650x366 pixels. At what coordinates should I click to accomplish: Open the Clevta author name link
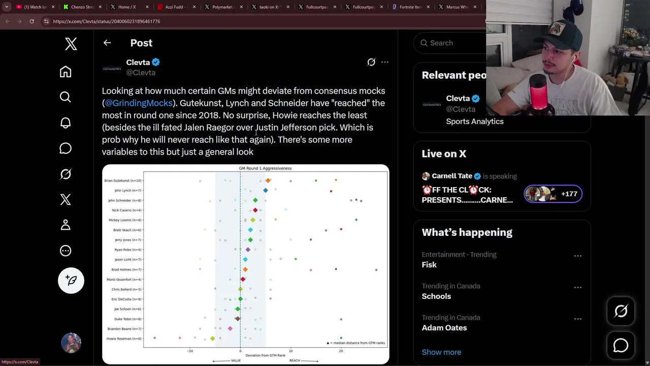click(x=138, y=62)
